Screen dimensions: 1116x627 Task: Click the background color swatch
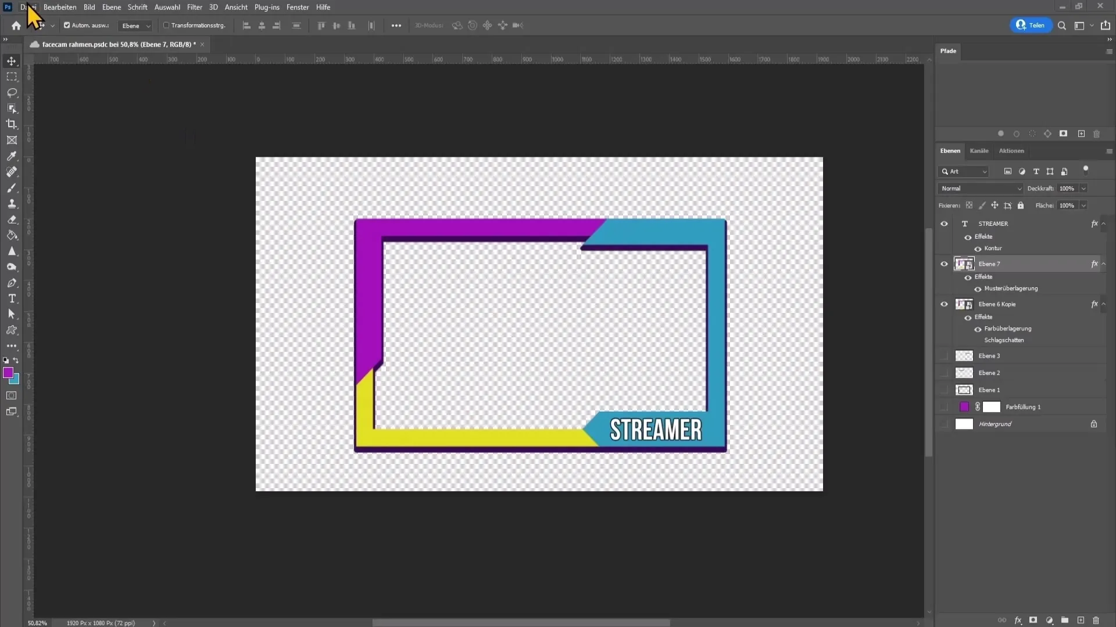point(16,380)
